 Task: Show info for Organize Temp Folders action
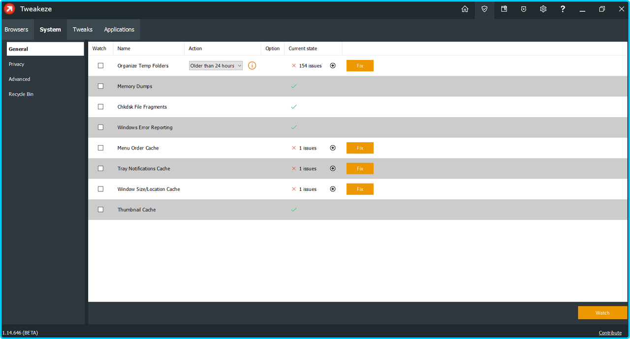252,65
